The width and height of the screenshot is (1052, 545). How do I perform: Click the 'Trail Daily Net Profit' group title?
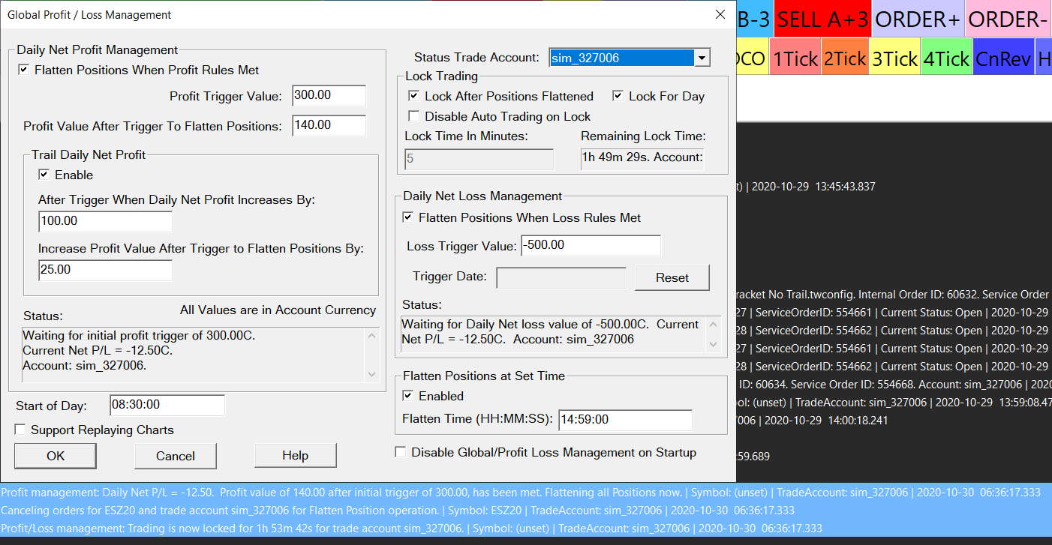pyautogui.click(x=89, y=155)
